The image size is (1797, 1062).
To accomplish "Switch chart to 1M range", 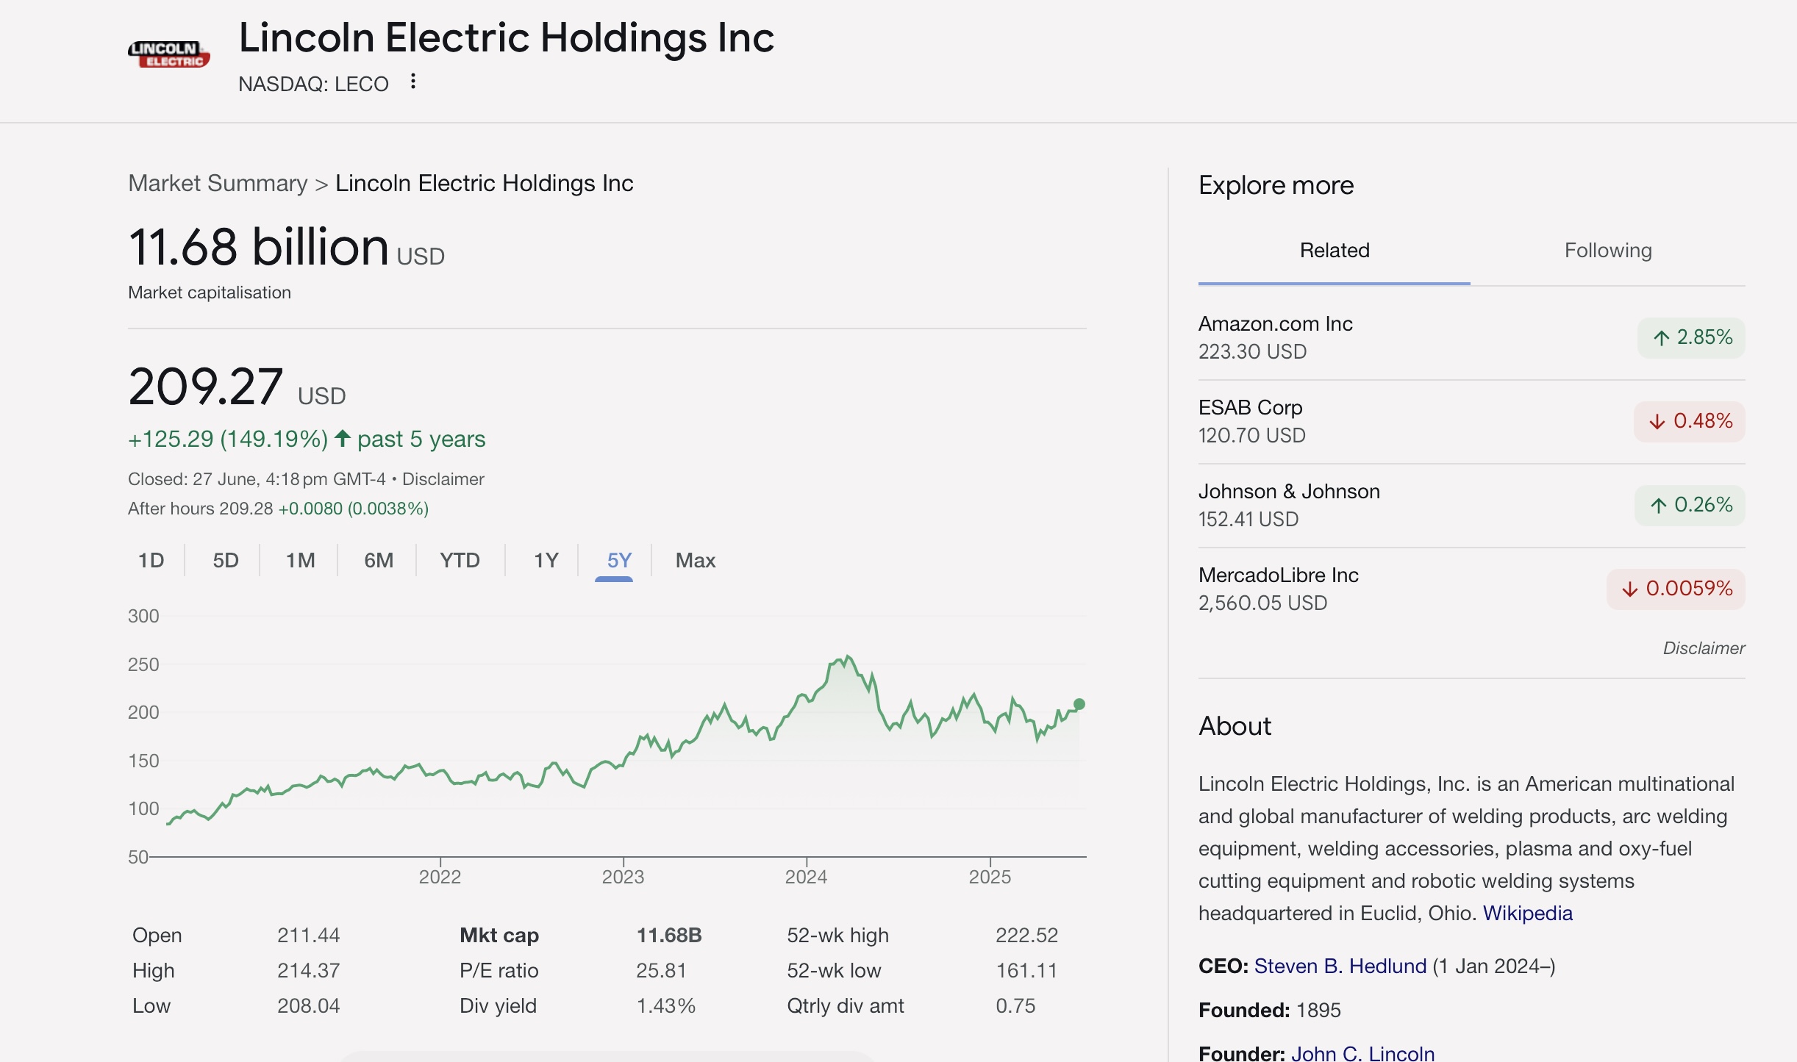I will [300, 560].
